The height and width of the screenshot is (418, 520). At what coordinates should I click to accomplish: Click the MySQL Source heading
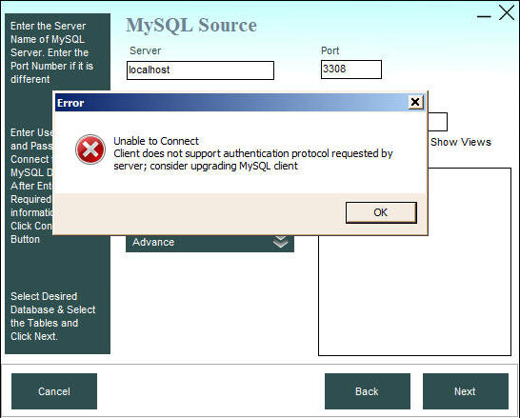click(x=191, y=25)
